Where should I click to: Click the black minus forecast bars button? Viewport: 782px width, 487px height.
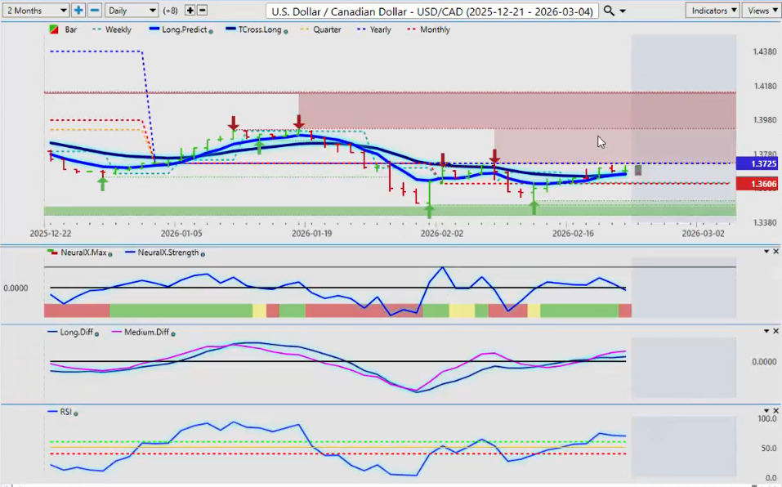tap(203, 11)
